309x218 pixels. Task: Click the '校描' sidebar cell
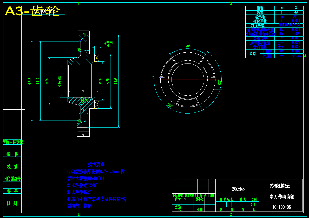12,166
